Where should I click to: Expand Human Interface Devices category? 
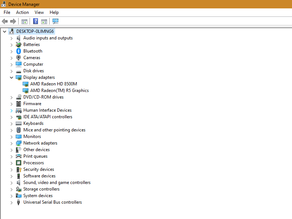point(12,111)
